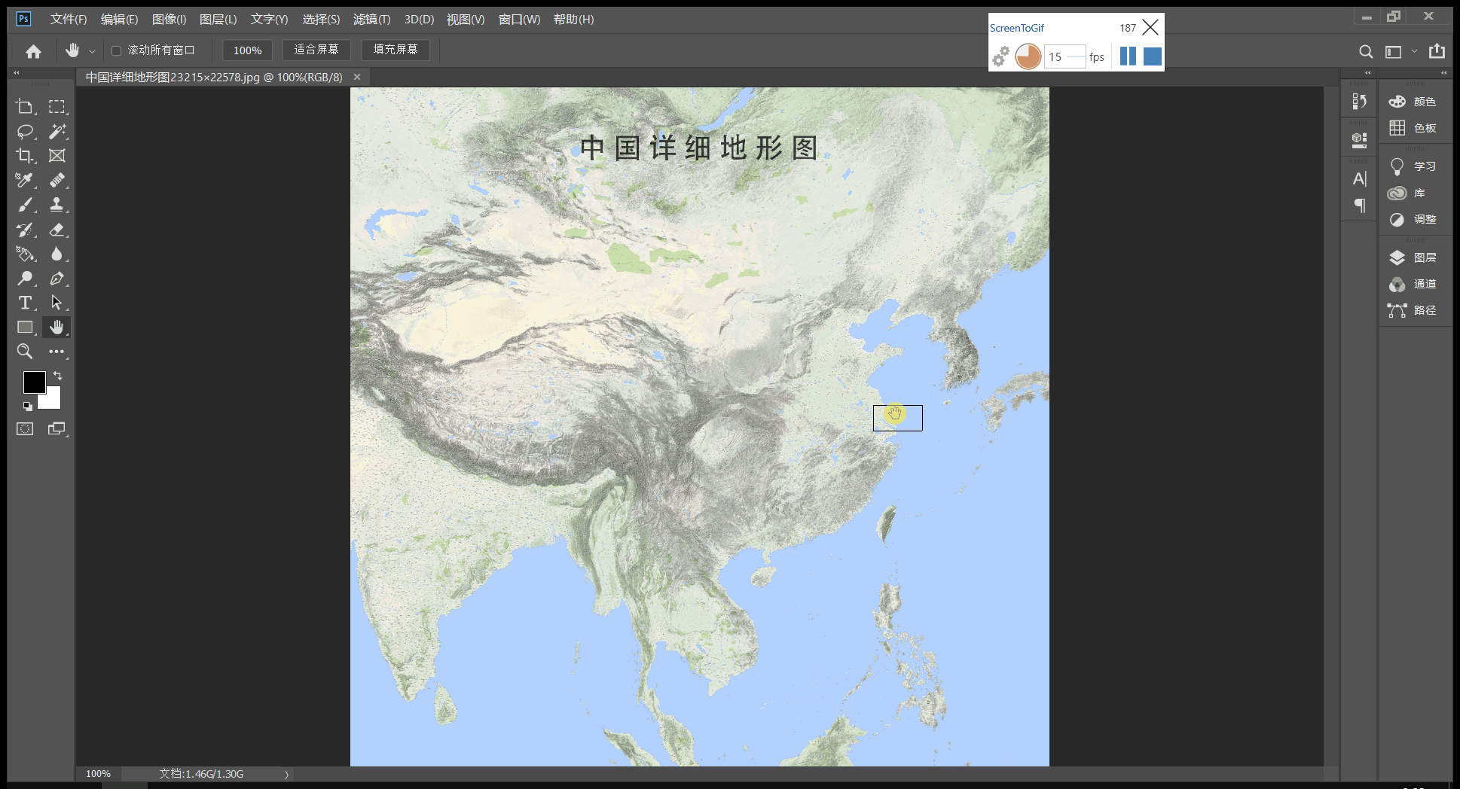Image resolution: width=1460 pixels, height=789 pixels.
Task: Select the Zoom tool in toolbox
Action: [25, 352]
